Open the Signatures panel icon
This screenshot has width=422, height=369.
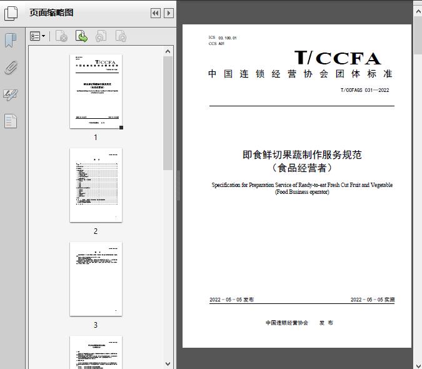11,94
